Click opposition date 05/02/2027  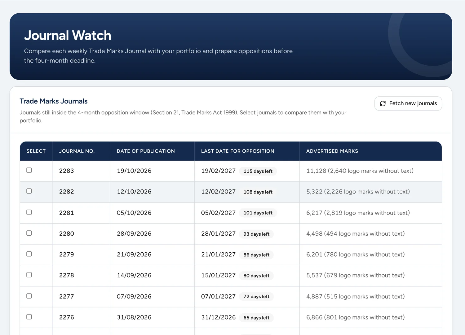point(219,213)
